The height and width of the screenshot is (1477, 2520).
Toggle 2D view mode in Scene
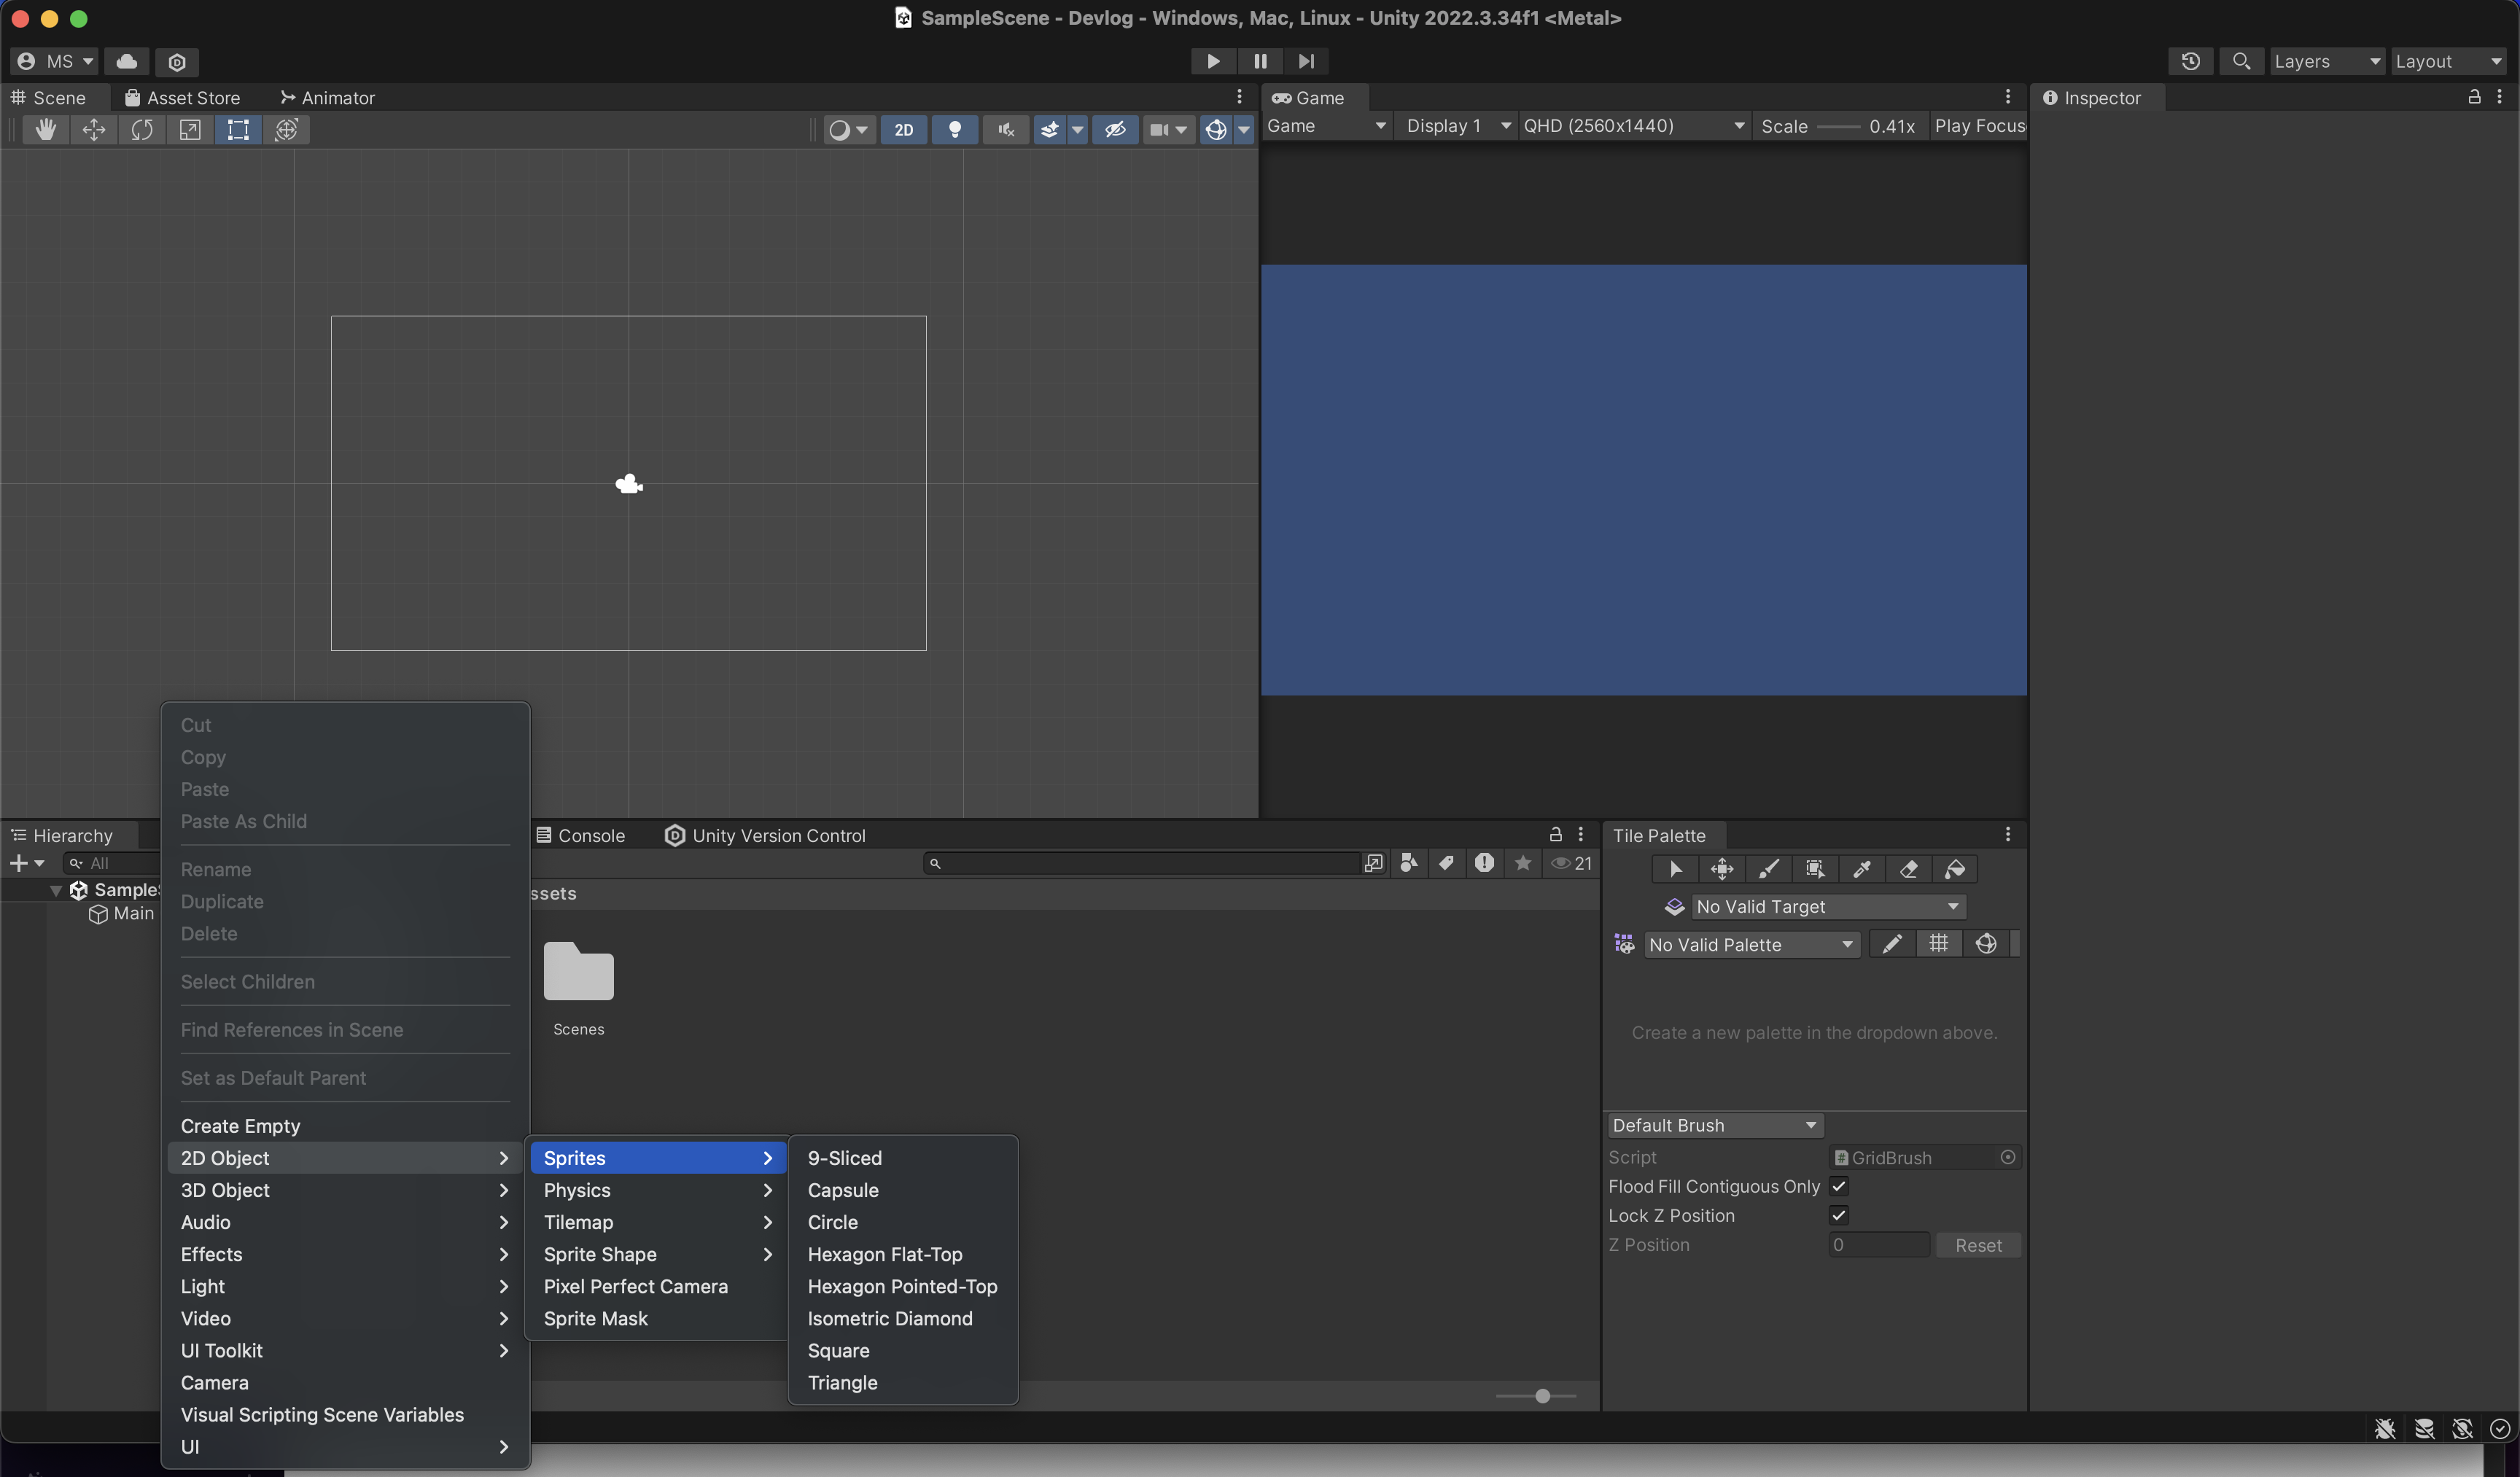click(x=903, y=129)
